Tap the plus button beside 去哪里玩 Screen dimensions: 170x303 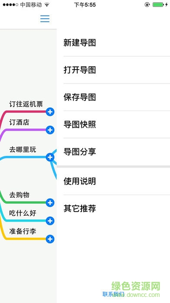pyautogui.click(x=50, y=158)
